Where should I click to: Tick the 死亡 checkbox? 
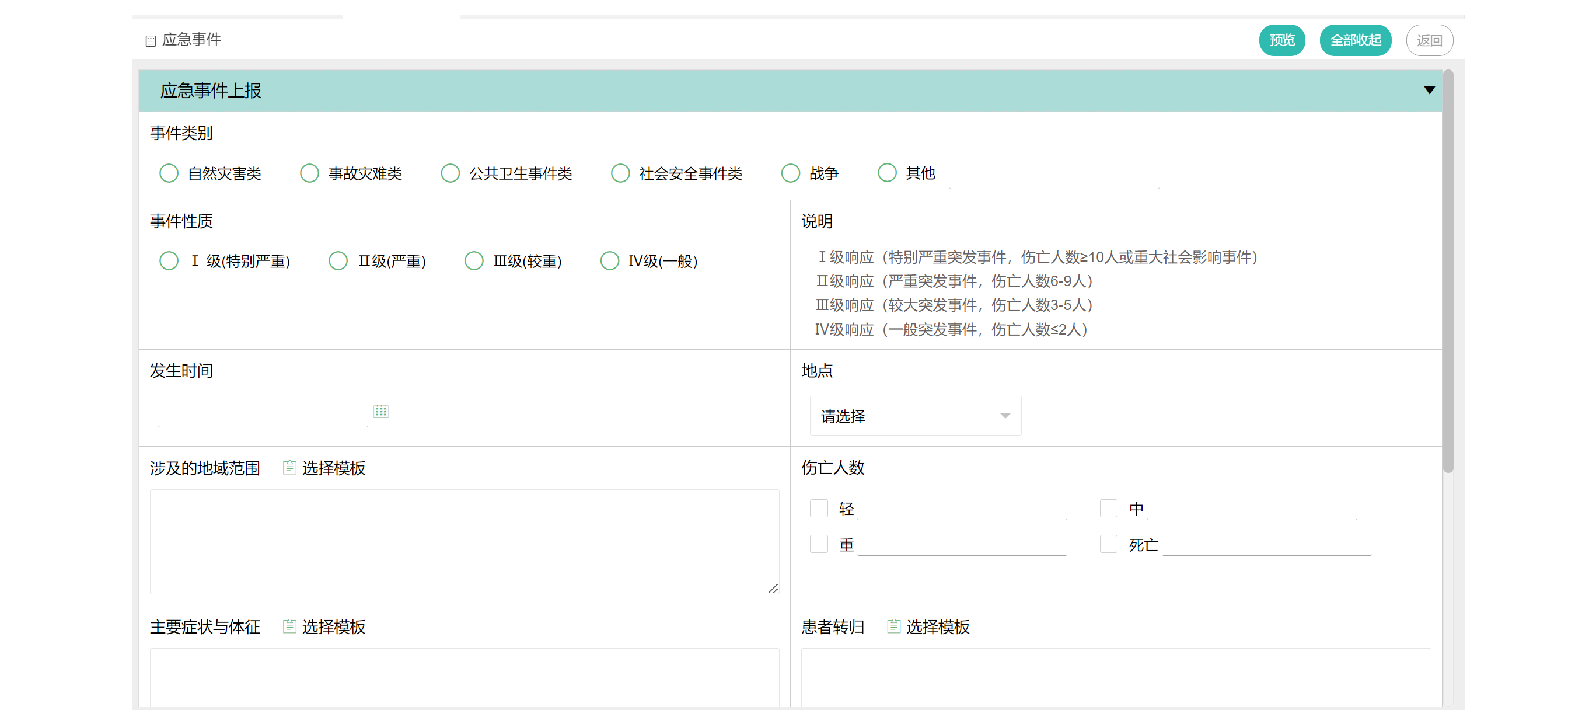point(1108,544)
